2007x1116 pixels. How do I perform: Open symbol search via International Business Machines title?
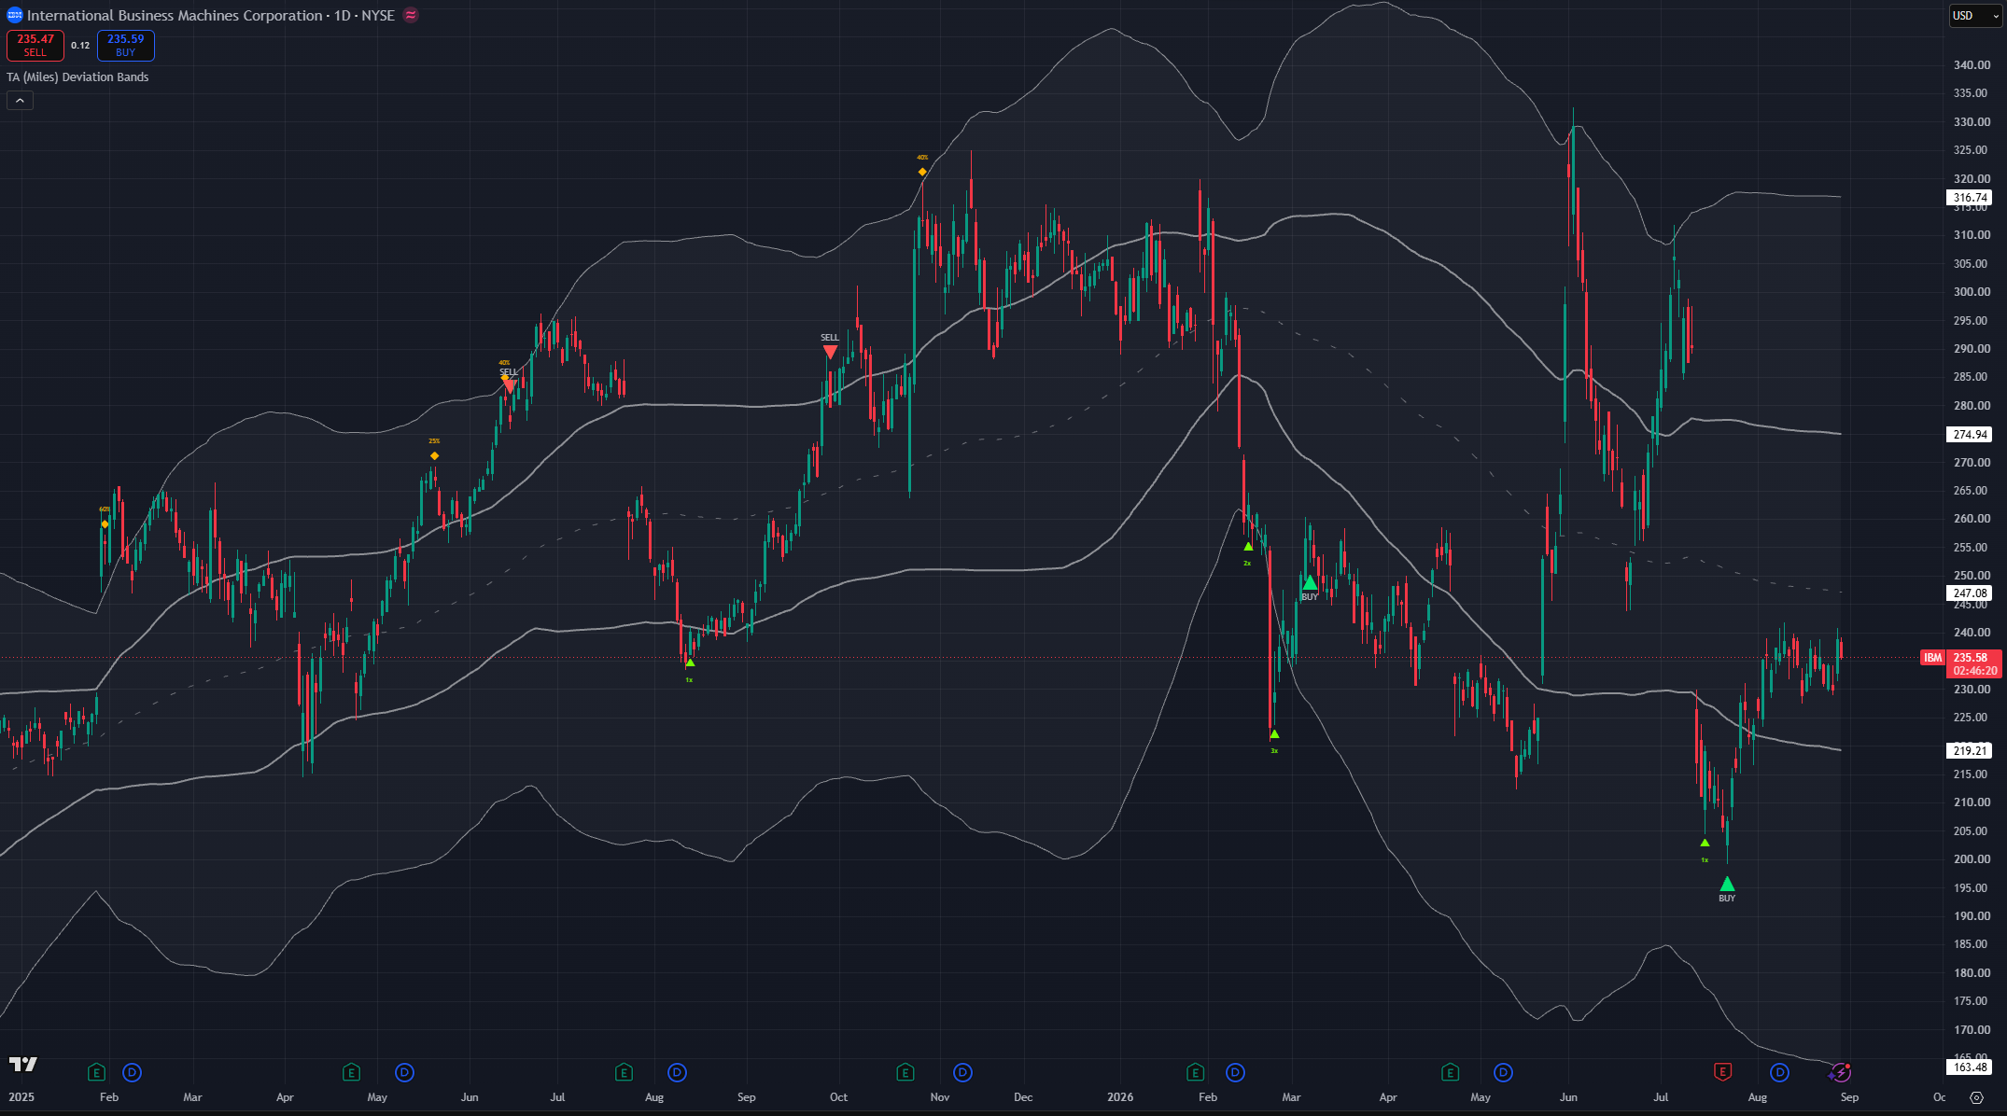tap(175, 15)
